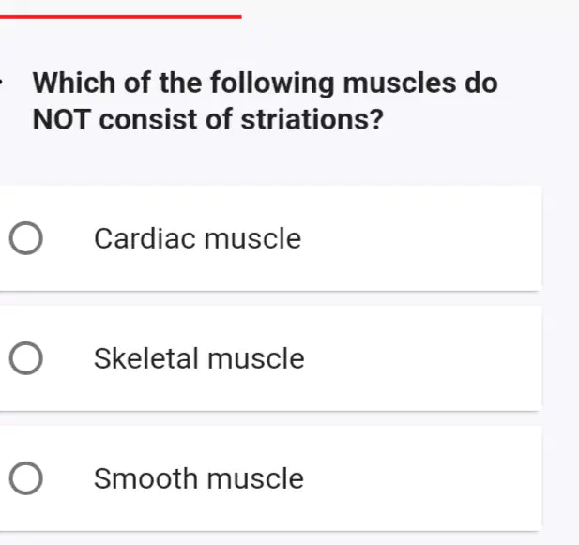Click the word "Smooth" in third option
This screenshot has width=579, height=545.
click(x=145, y=478)
